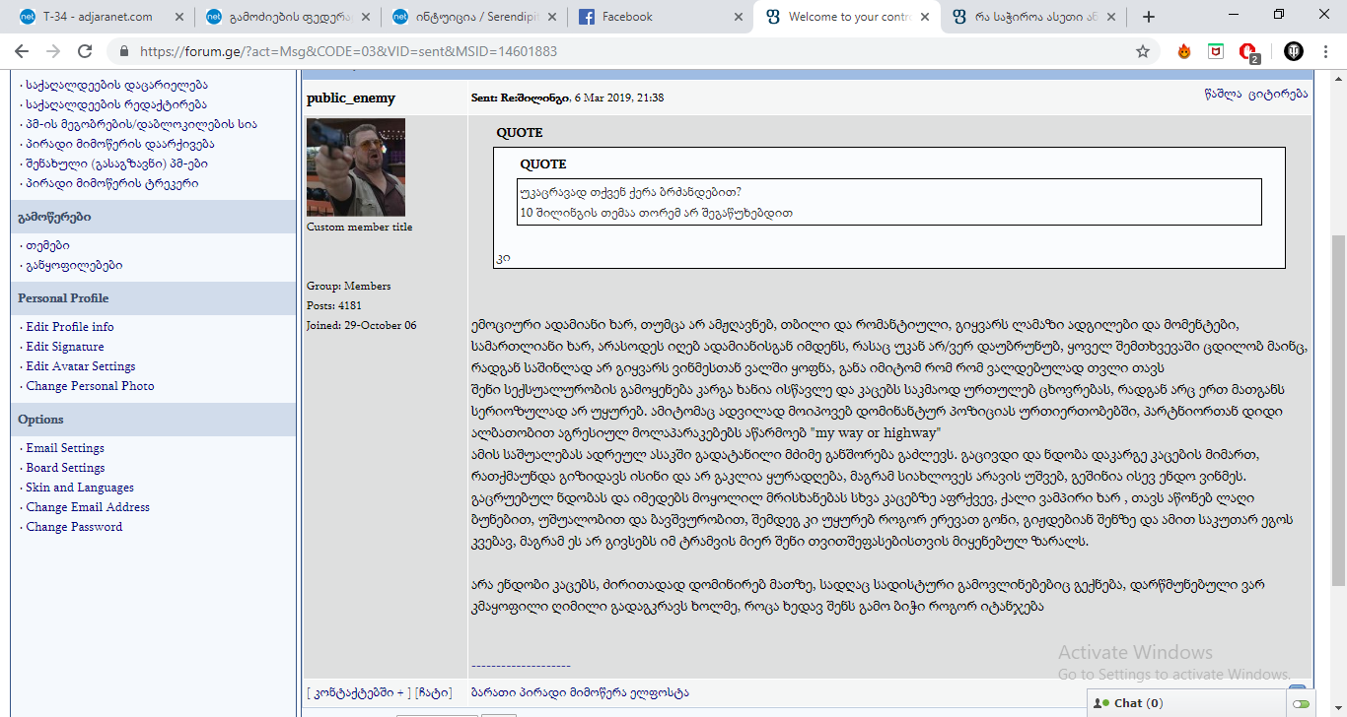1347x717 pixels.
Task: Bookmark this page with the star icon
Action: pos(1143,51)
